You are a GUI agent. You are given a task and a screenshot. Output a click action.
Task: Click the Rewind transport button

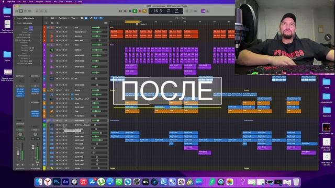(120, 11)
